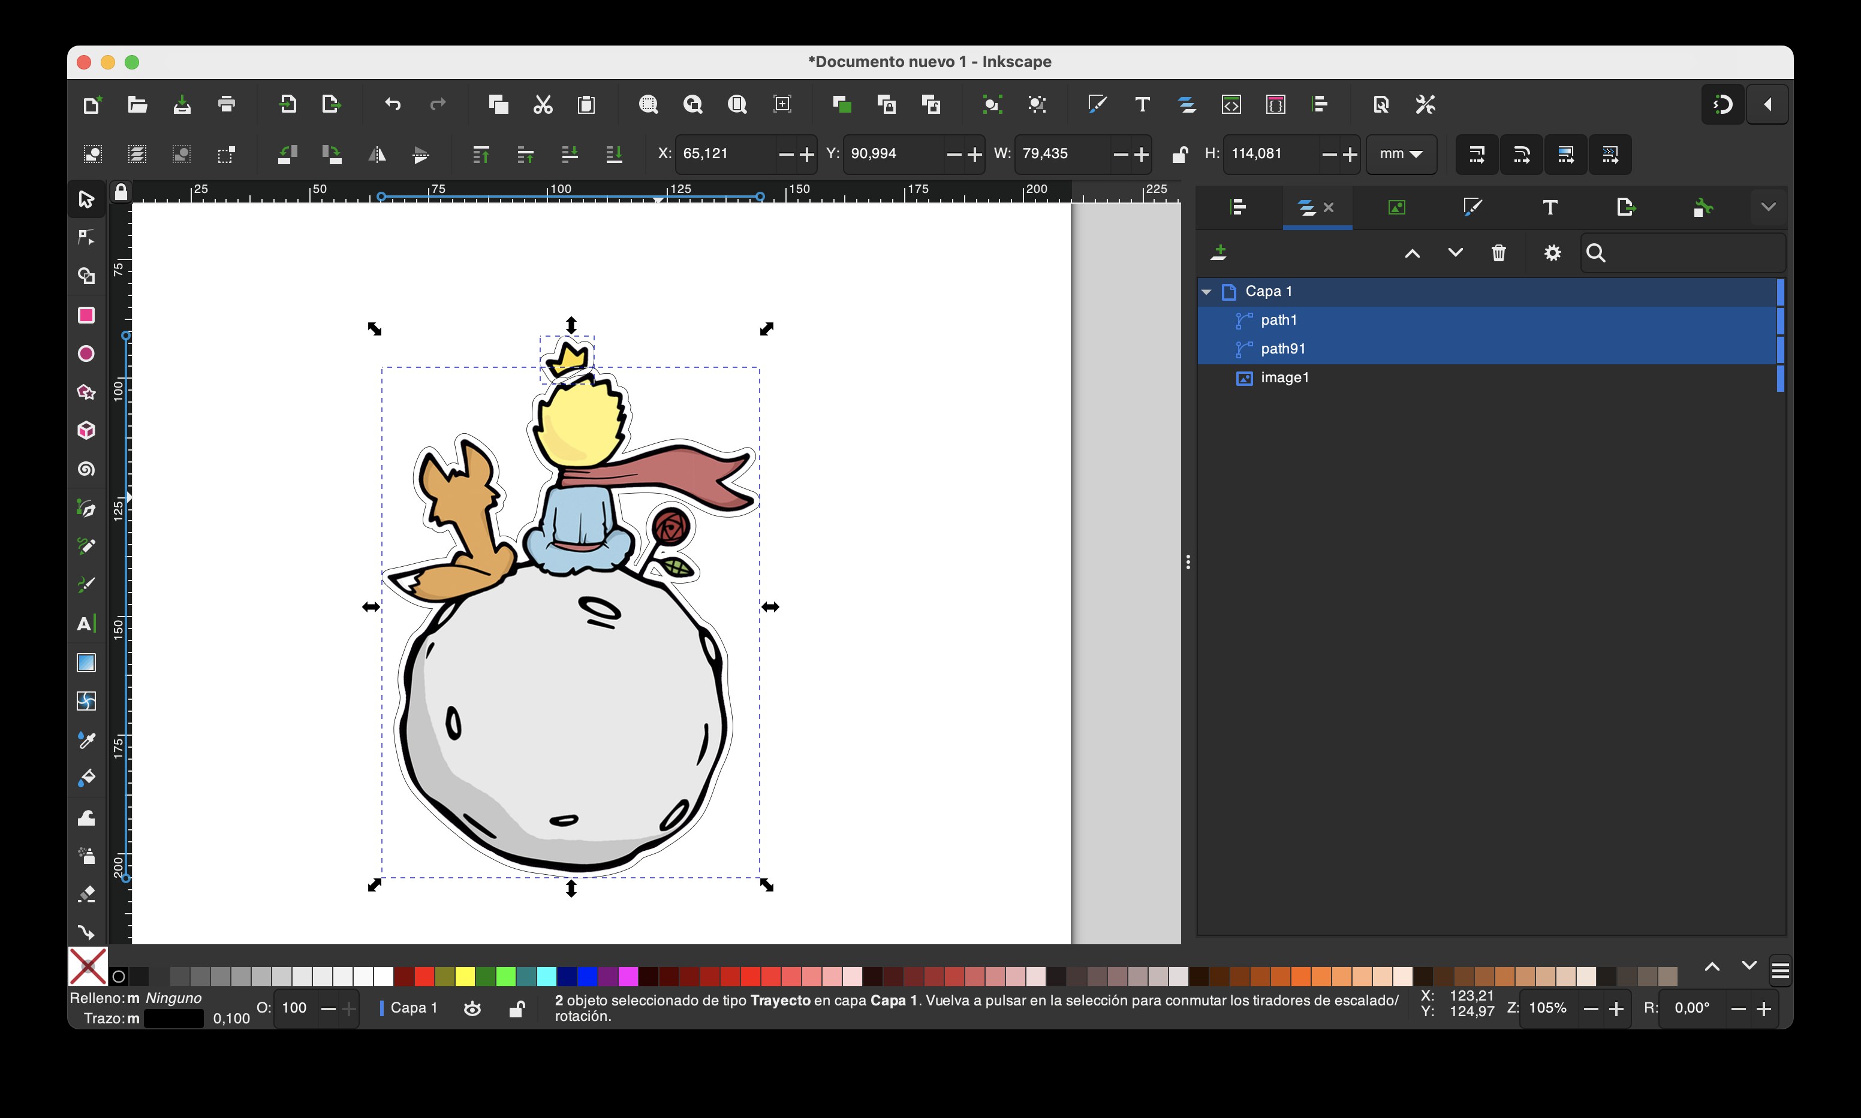
Task: Select the Star and polygon tool
Action: [86, 392]
